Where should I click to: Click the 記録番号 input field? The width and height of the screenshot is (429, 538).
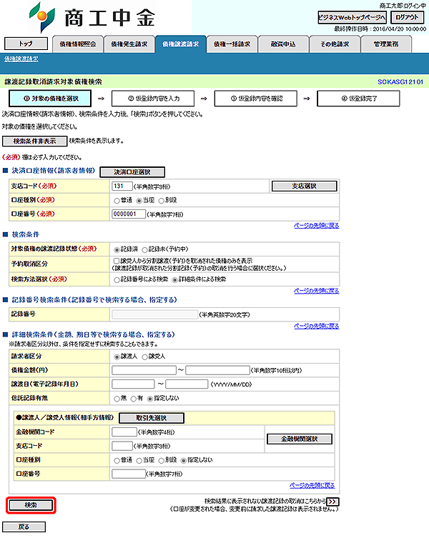tap(154, 314)
